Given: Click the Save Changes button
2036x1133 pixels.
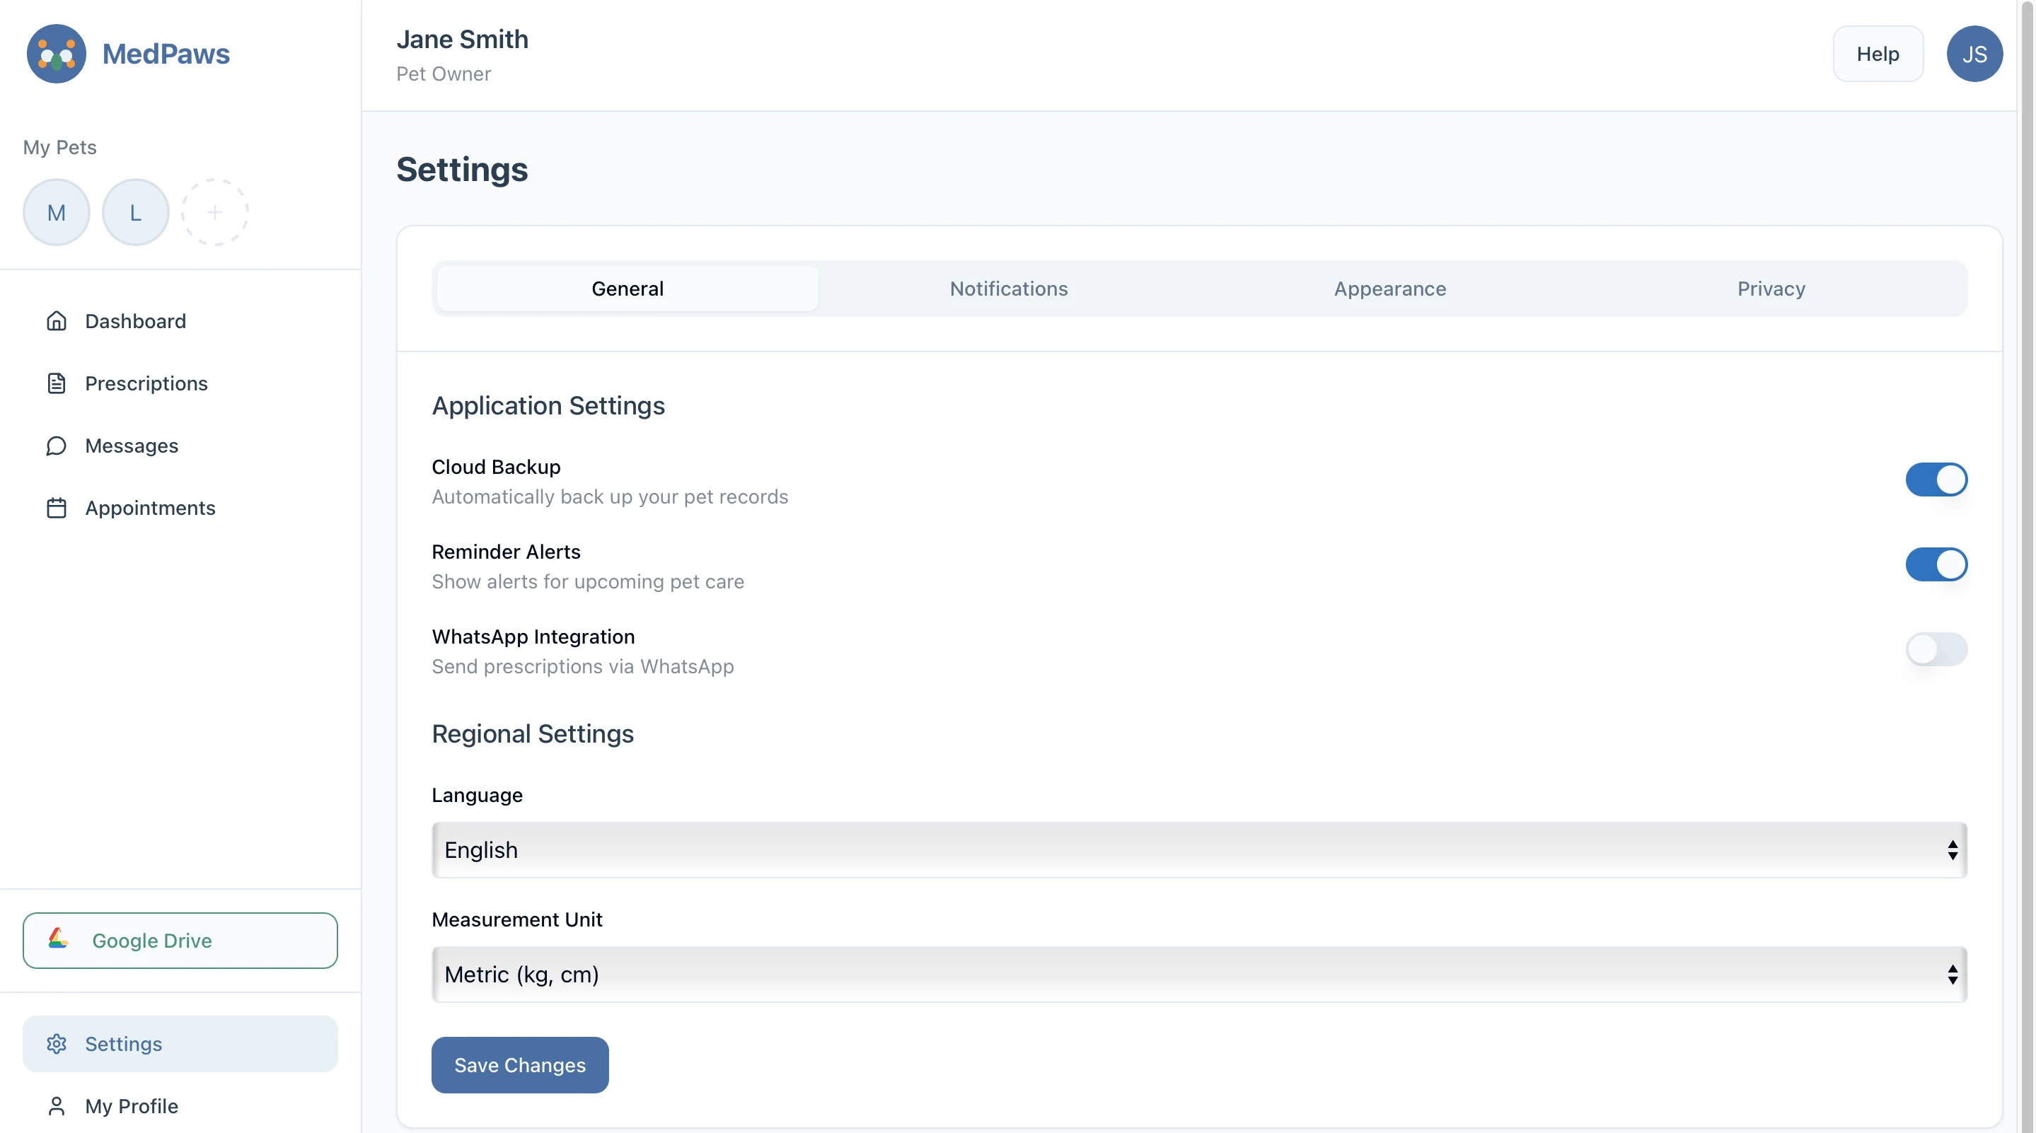Looking at the screenshot, I should (520, 1065).
